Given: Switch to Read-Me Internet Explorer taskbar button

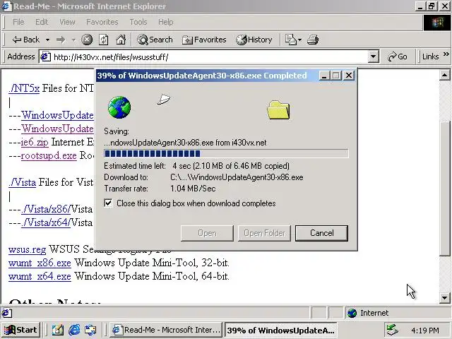Looking at the screenshot, I should pyautogui.click(x=166, y=330).
